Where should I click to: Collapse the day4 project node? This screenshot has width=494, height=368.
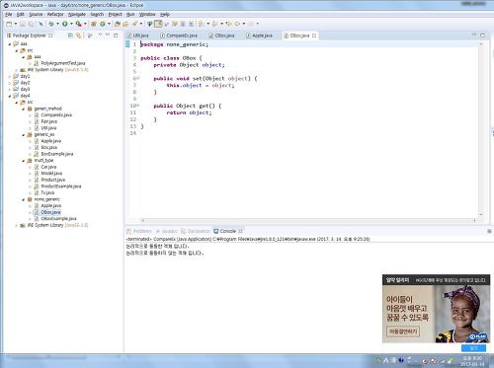click(10, 96)
